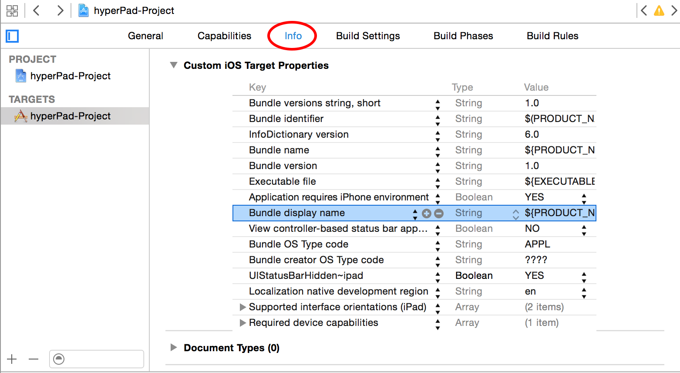Edit the APPL value

click(537, 244)
